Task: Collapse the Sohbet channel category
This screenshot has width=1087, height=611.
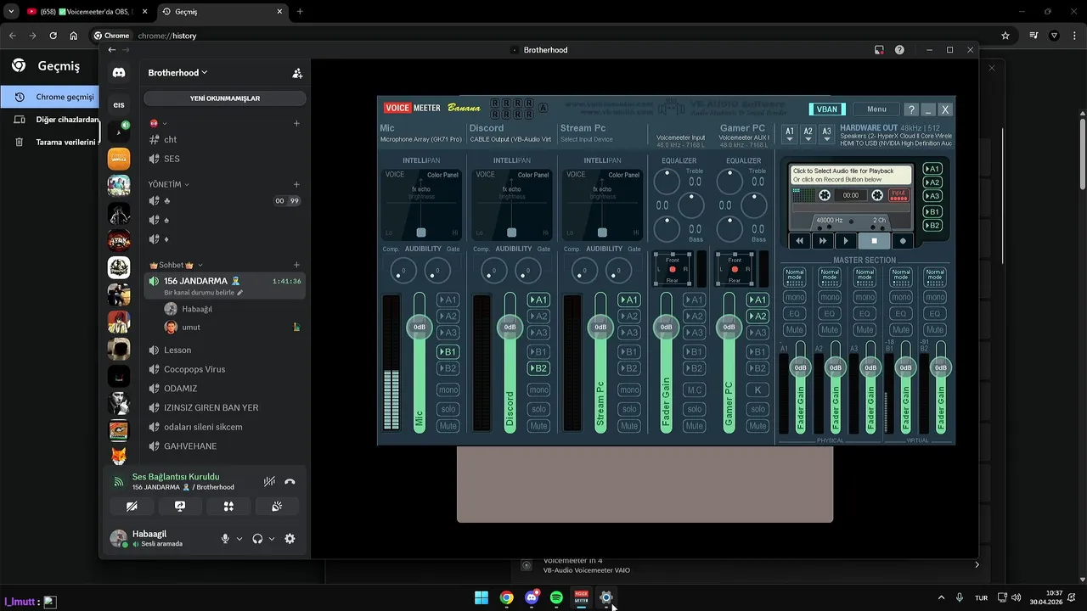Action: click(x=177, y=265)
